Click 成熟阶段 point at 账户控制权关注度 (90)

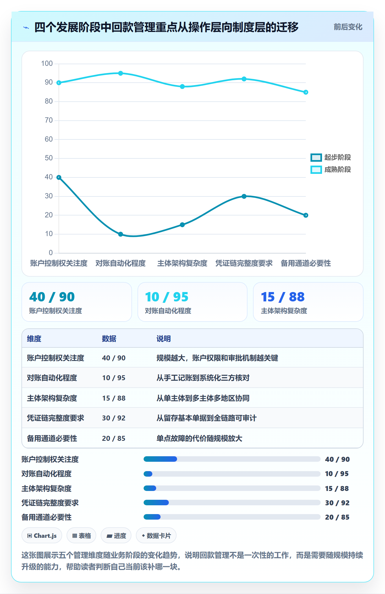(x=59, y=83)
